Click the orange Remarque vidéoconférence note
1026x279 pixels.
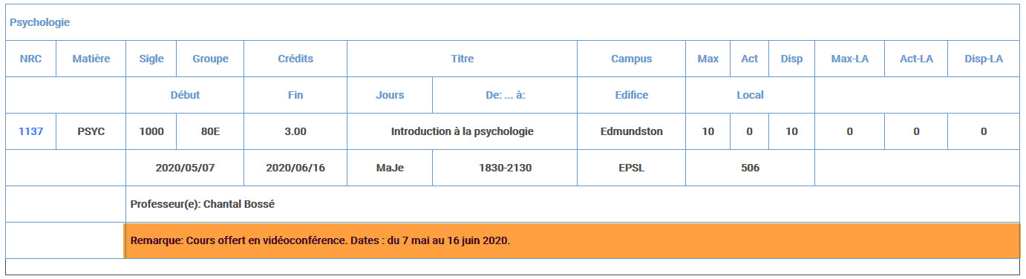pyautogui.click(x=572, y=240)
